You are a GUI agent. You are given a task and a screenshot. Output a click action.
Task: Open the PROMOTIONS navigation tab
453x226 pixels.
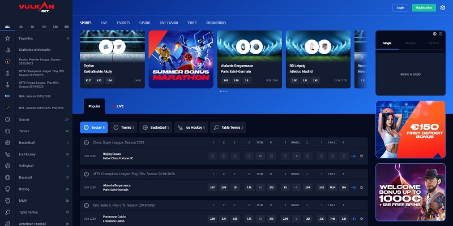click(216, 23)
